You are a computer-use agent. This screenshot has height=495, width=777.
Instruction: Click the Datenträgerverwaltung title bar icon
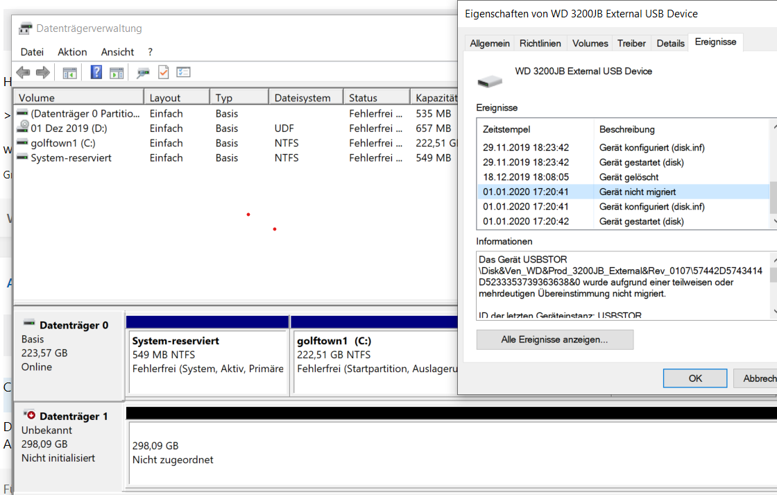coord(25,28)
